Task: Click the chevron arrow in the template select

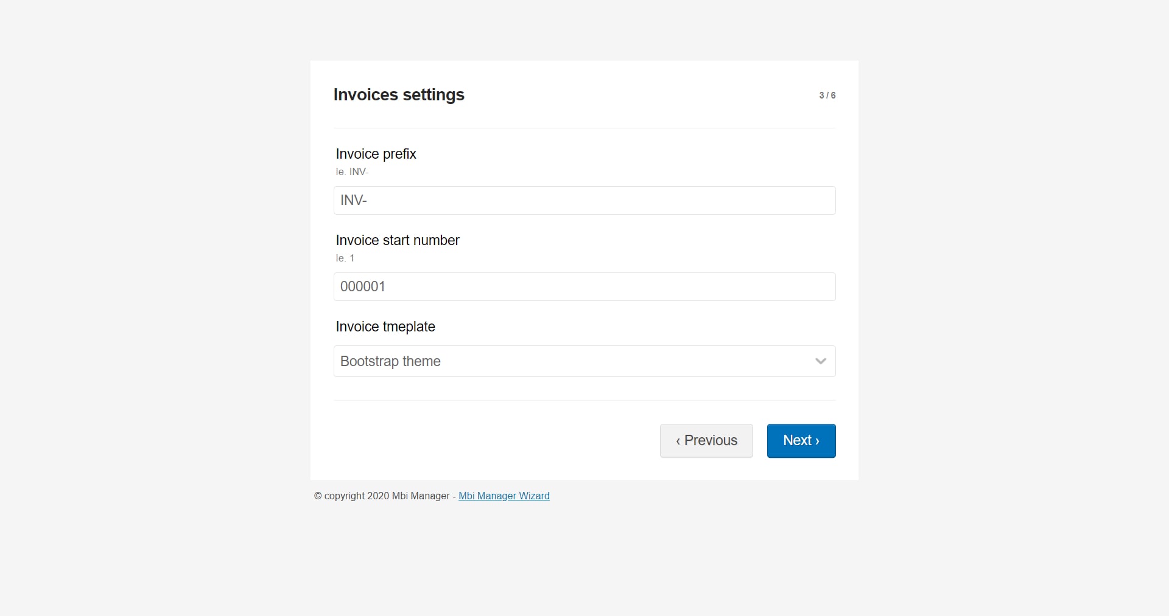Action: click(x=820, y=361)
